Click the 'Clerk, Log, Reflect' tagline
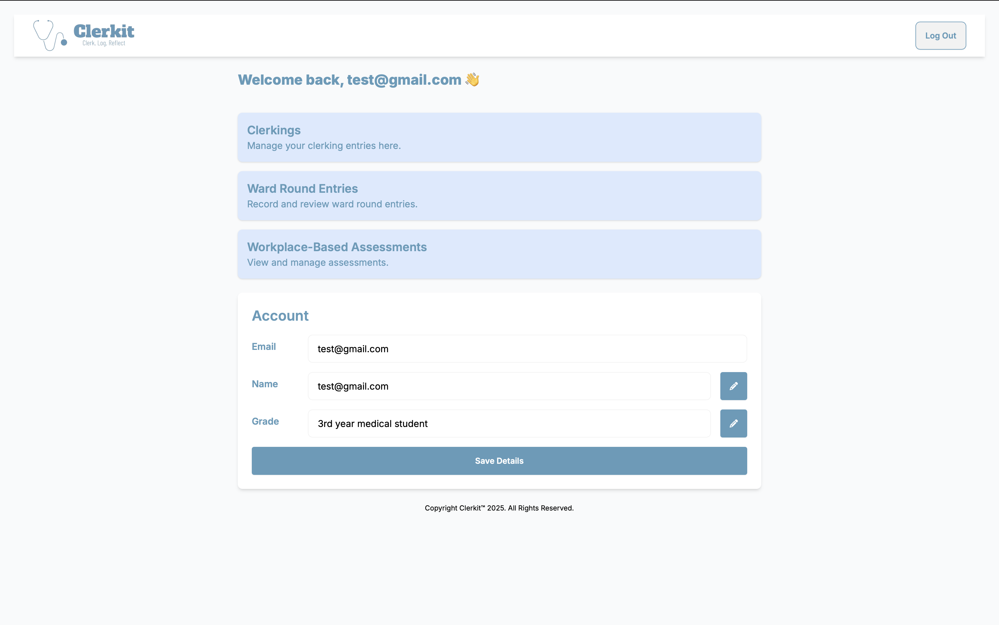Screen dimensions: 999x625 click(104, 43)
